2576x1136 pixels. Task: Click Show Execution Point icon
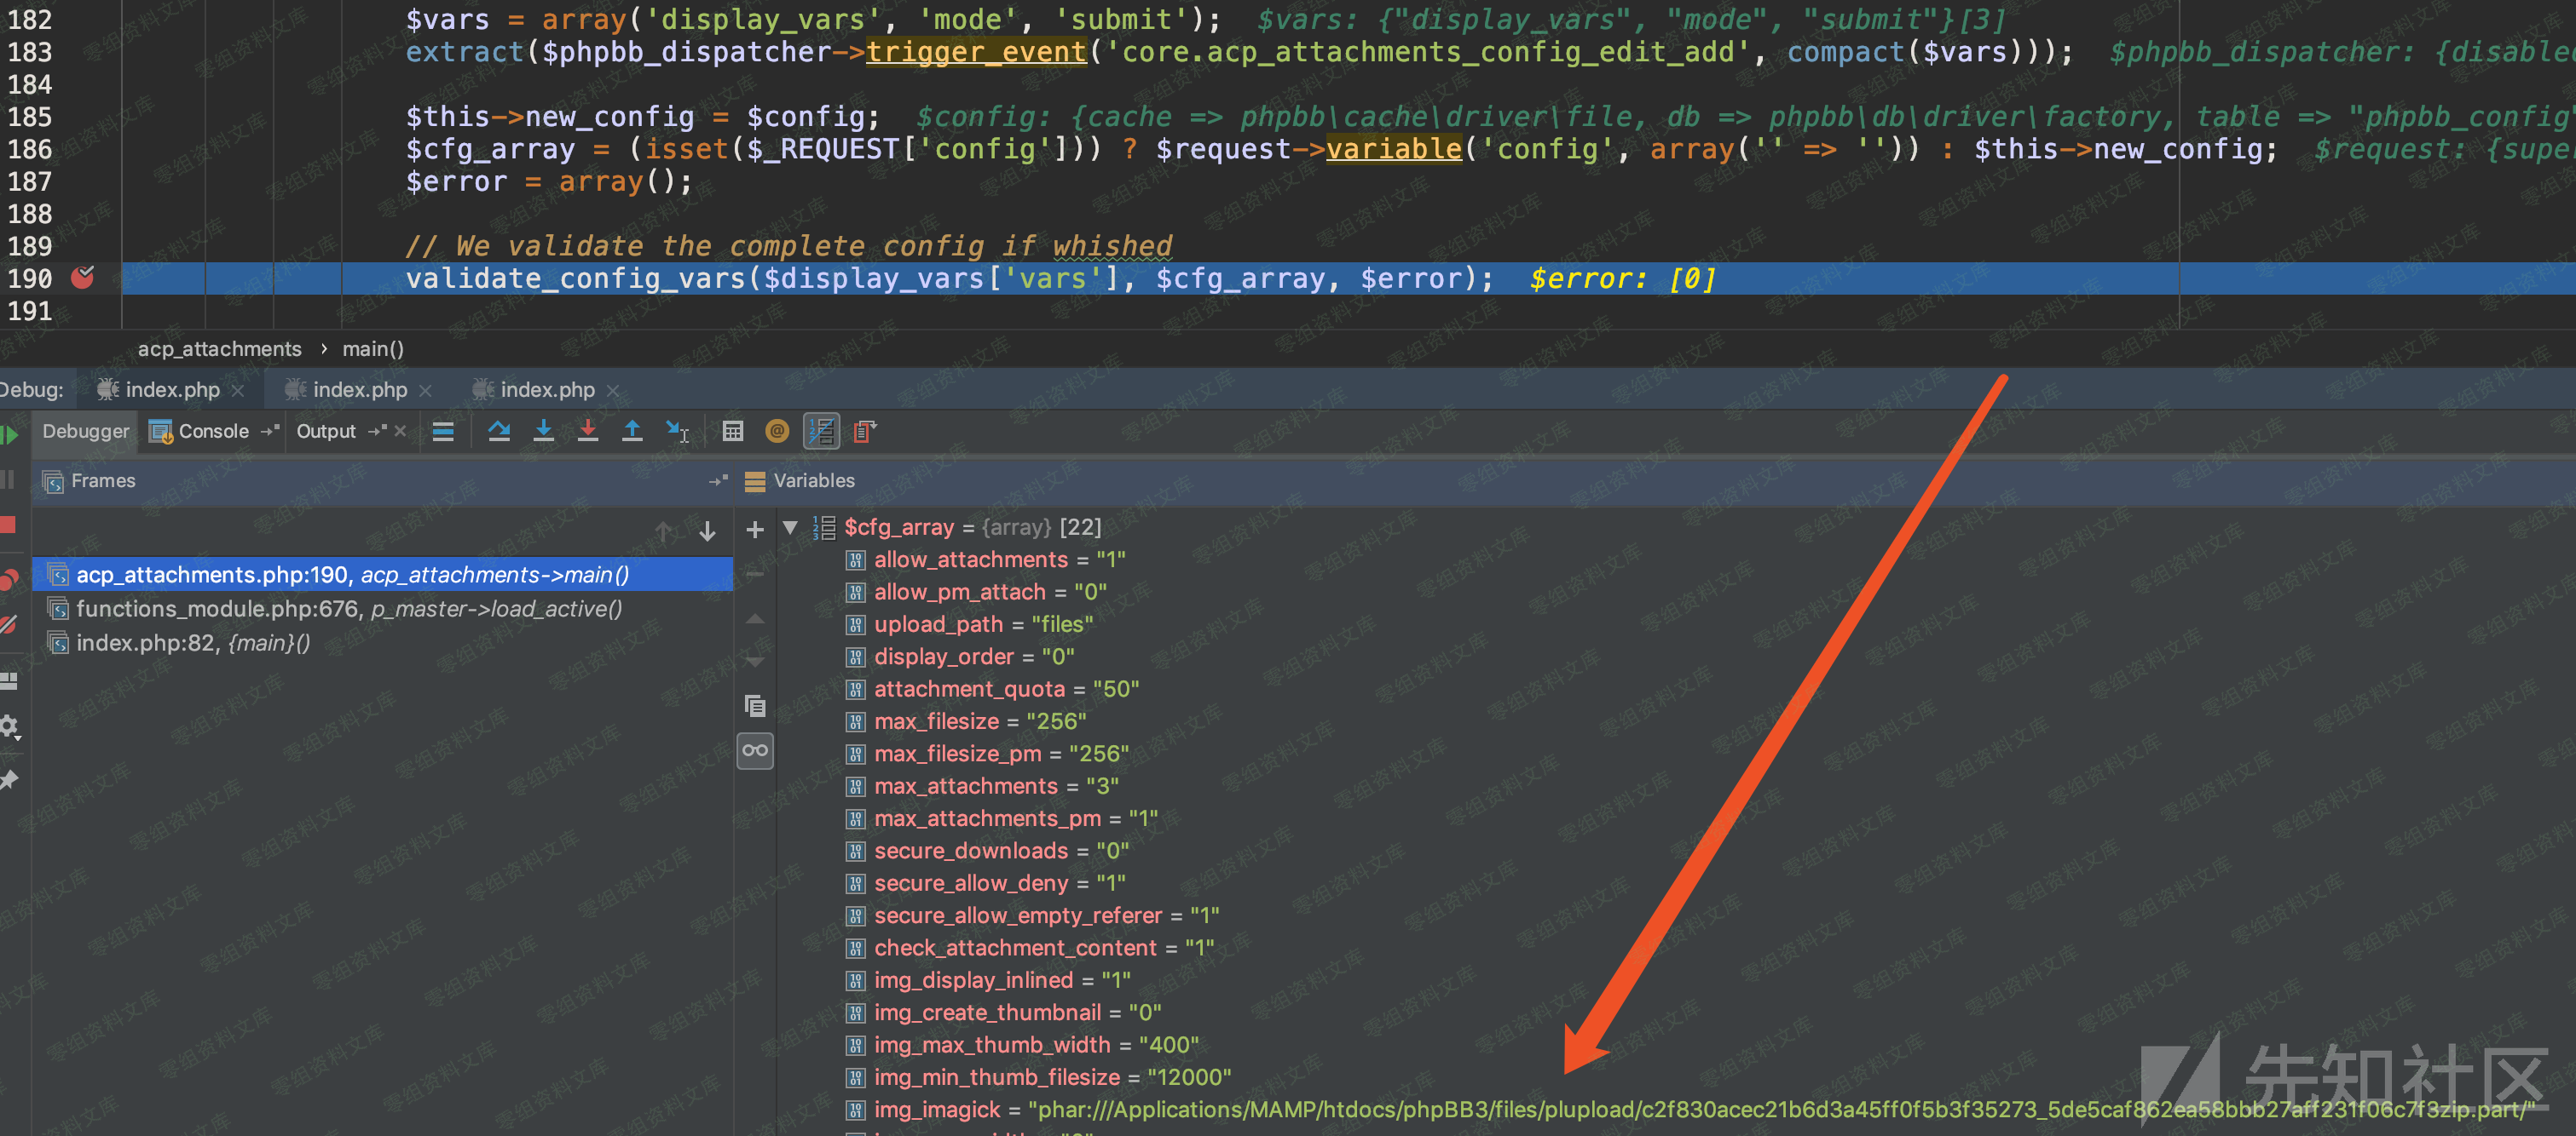443,431
